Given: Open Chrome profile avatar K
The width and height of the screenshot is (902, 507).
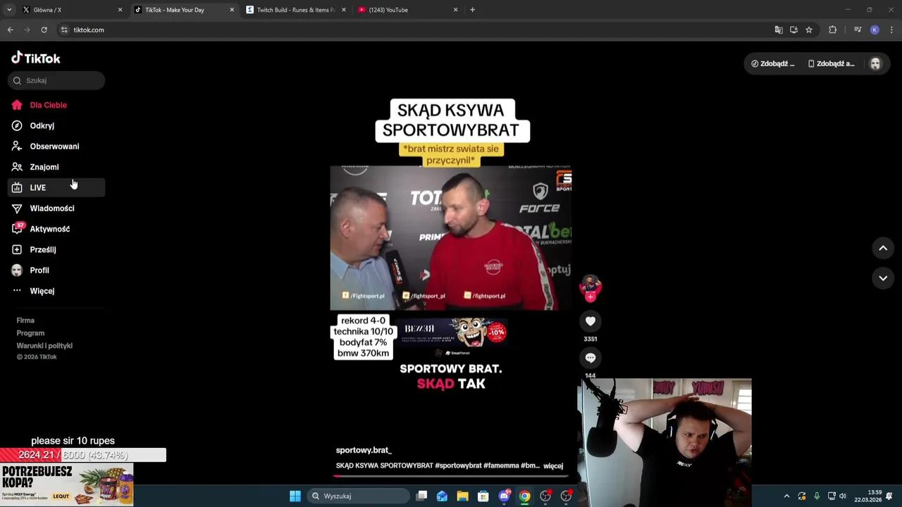Looking at the screenshot, I should [875, 30].
